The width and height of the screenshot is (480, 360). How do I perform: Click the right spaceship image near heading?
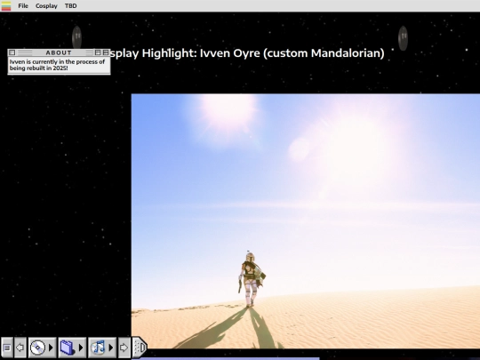[x=403, y=38]
